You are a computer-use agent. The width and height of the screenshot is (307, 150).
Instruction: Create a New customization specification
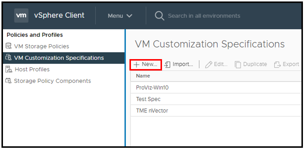coord(146,65)
